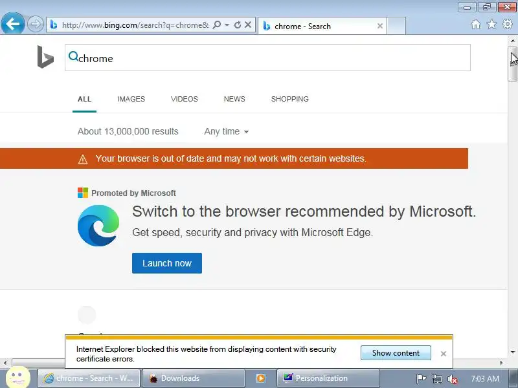Open the Action Center flag tray icon
Screen dimensions: 518x388
421,379
